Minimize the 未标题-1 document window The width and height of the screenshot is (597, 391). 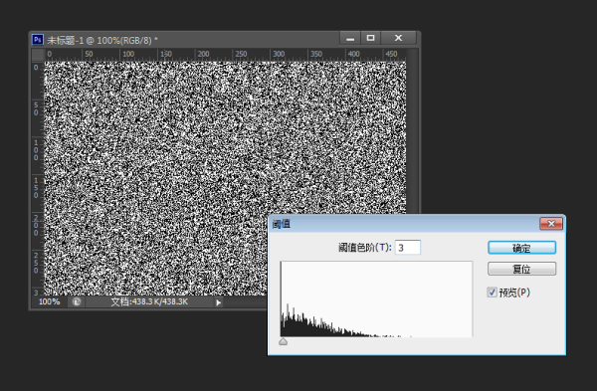point(350,38)
